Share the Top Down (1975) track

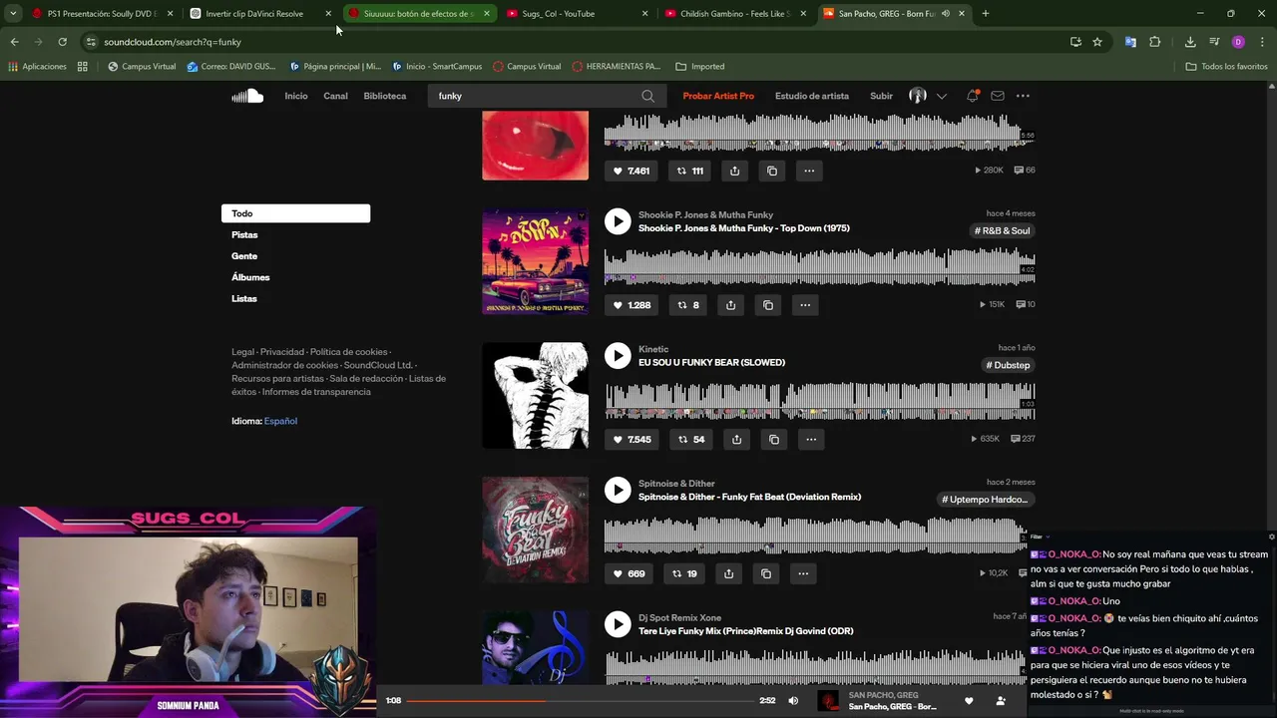coord(730,305)
